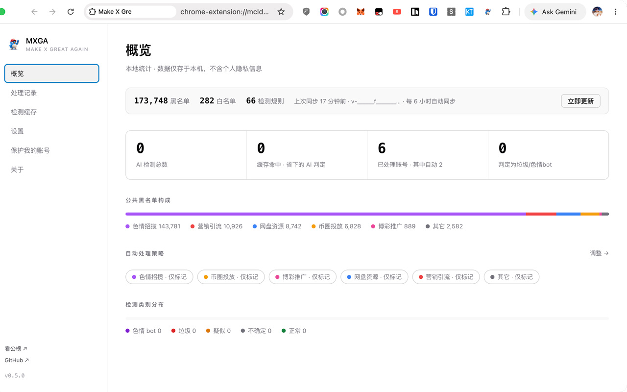Click the 营销引流 · 仅标记 policy chip

point(446,277)
